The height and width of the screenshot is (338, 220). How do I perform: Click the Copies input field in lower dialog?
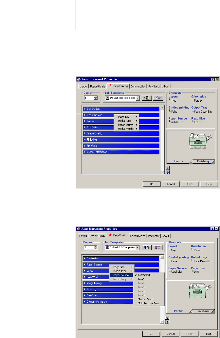88,248
